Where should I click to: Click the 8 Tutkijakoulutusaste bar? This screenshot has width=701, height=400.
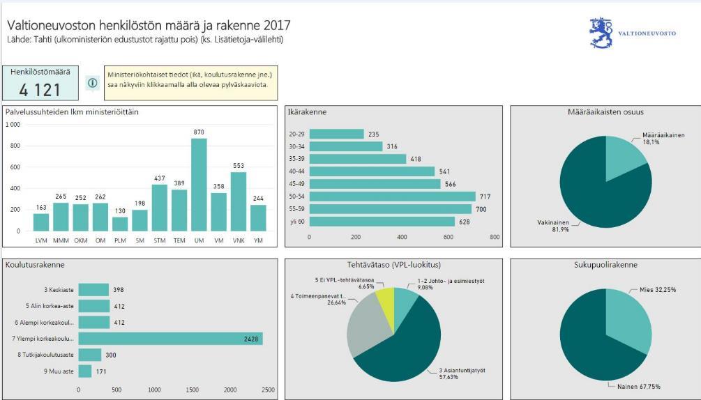90,355
